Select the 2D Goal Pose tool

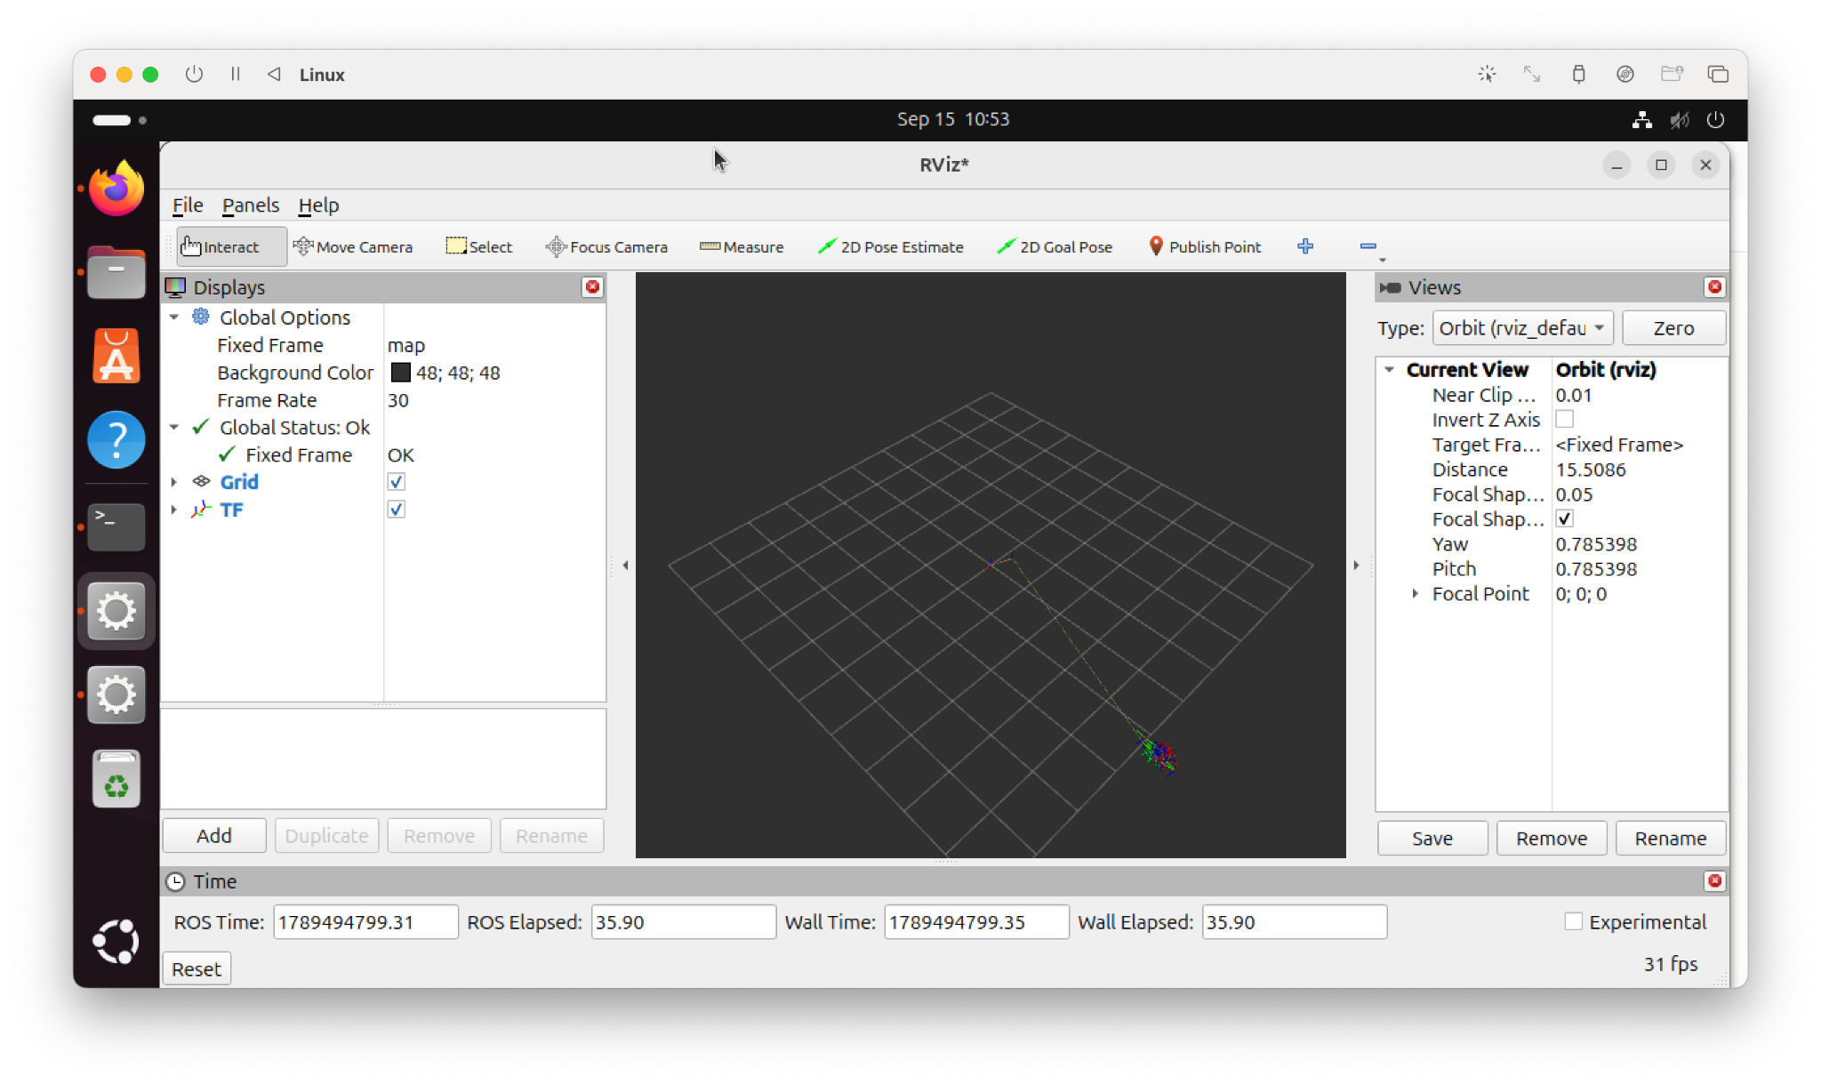[x=1055, y=246]
